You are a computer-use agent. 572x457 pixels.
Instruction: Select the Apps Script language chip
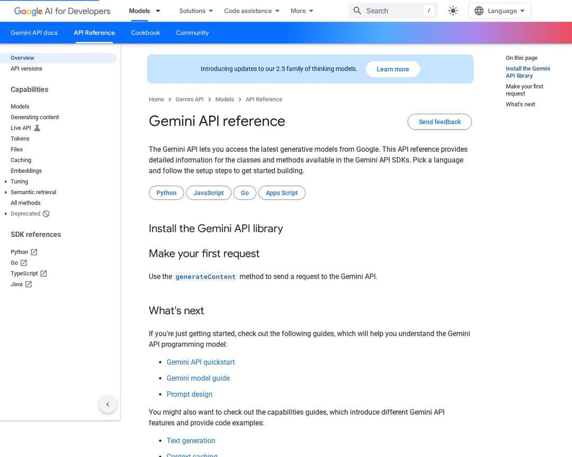pos(282,193)
